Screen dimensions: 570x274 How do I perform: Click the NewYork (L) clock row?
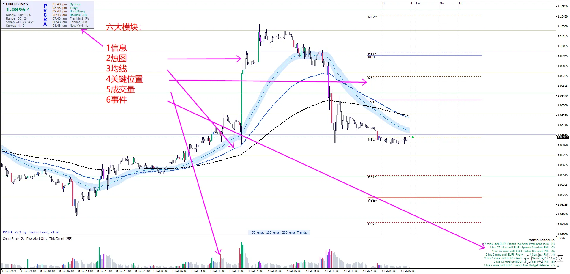(71, 26)
